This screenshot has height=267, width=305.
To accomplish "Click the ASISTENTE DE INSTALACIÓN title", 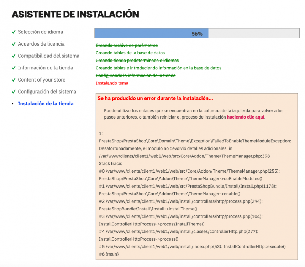I will 75,14.
